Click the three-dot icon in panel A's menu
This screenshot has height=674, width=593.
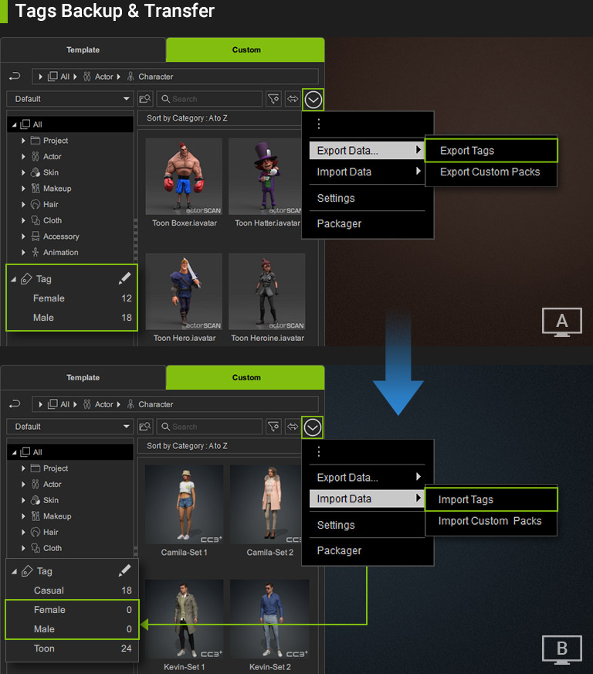tap(318, 124)
